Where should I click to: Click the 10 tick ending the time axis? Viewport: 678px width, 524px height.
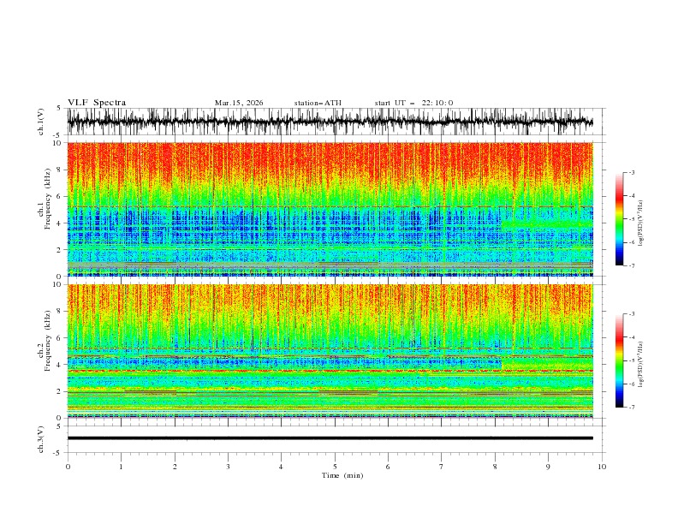tap(602, 467)
